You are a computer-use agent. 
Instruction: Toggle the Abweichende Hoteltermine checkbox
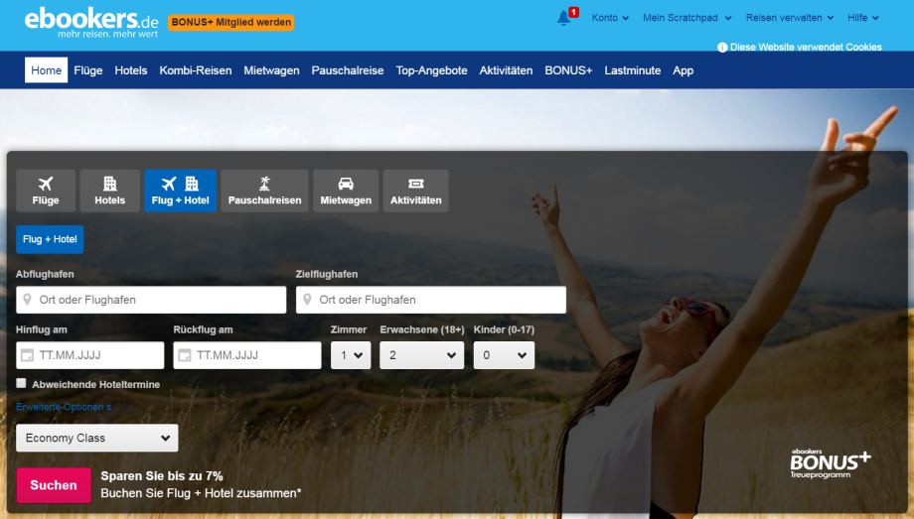coord(22,383)
